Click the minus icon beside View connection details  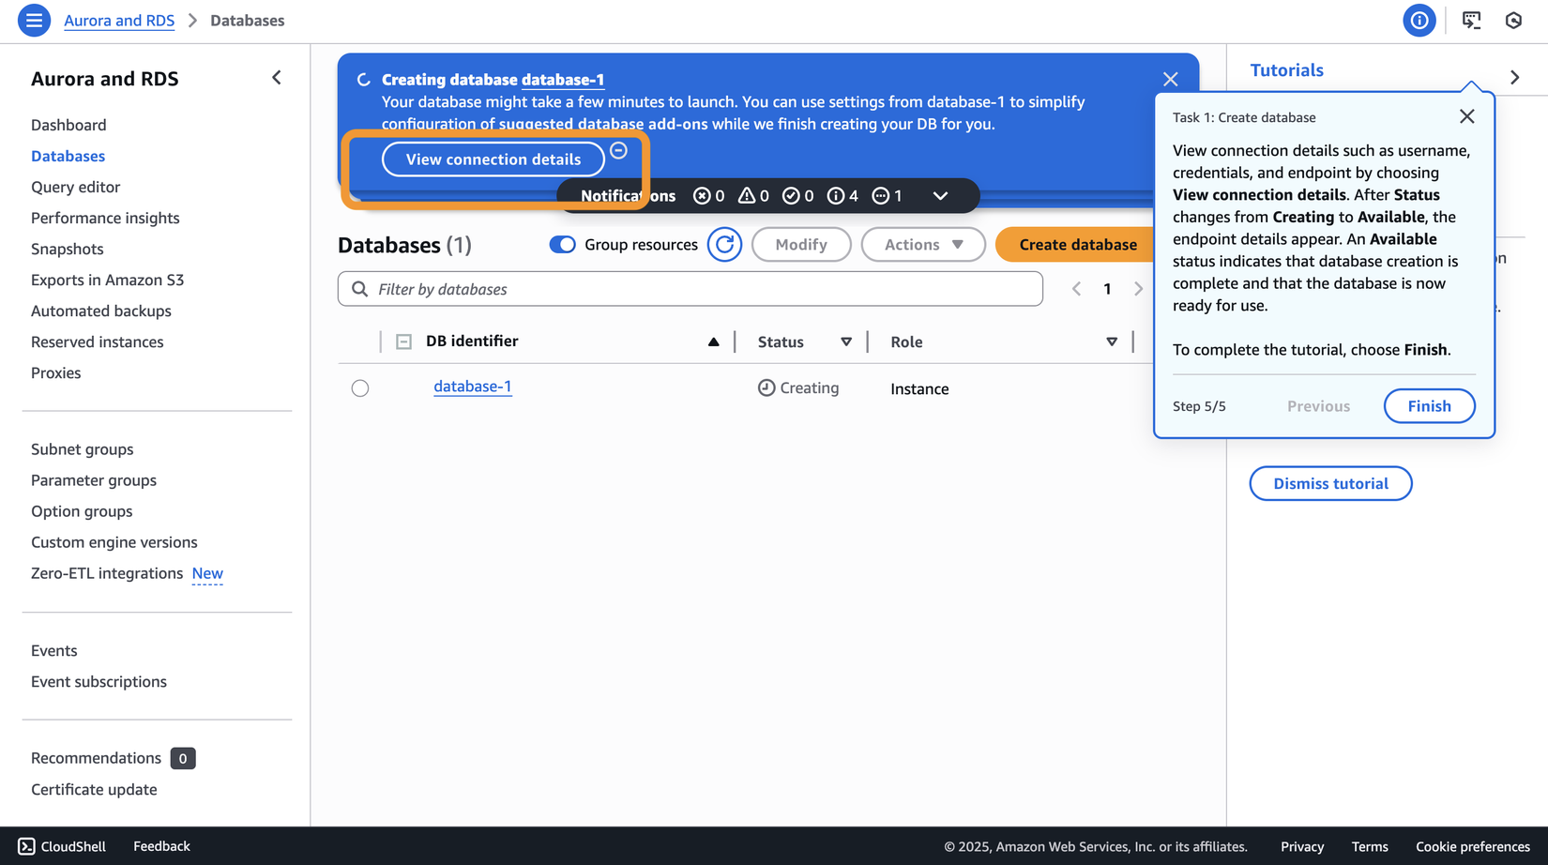[x=618, y=151]
